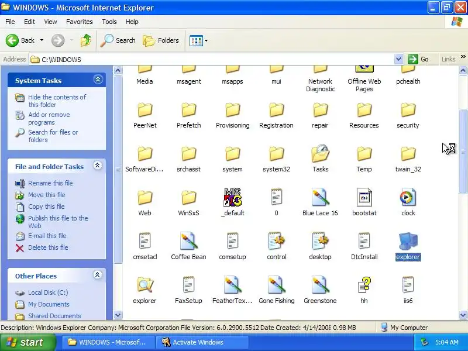Select the Gone Fishing bitmap icon
468x351 pixels.
(x=276, y=285)
